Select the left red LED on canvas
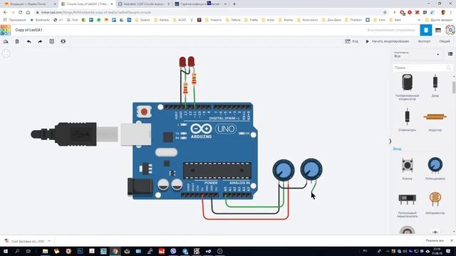This screenshot has width=456, height=256. tap(182, 62)
